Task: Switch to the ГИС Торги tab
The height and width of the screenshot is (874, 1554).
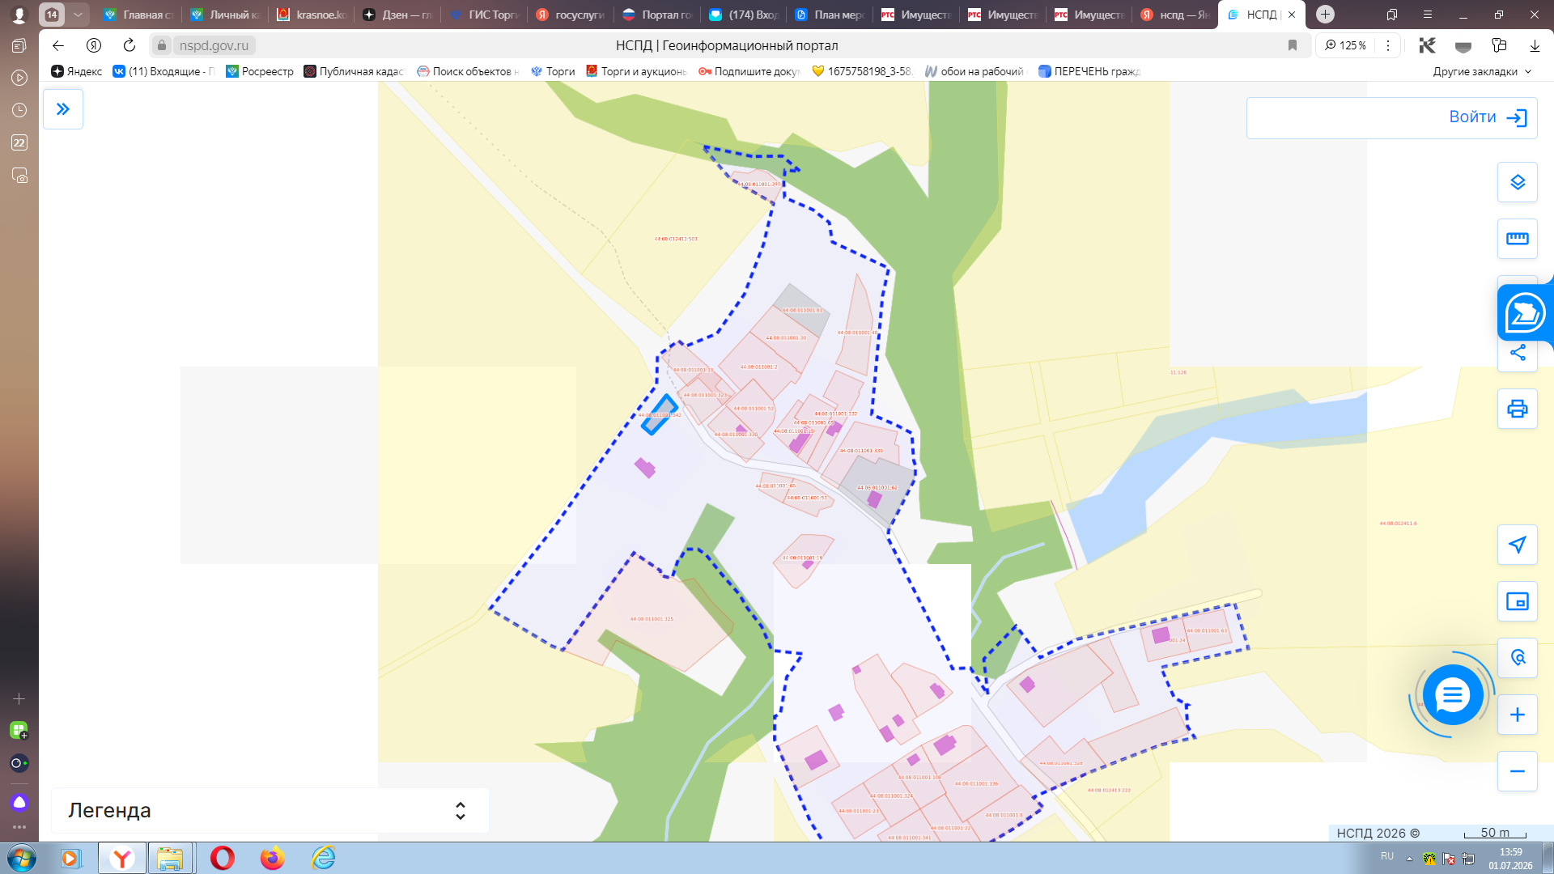Action: (x=484, y=15)
